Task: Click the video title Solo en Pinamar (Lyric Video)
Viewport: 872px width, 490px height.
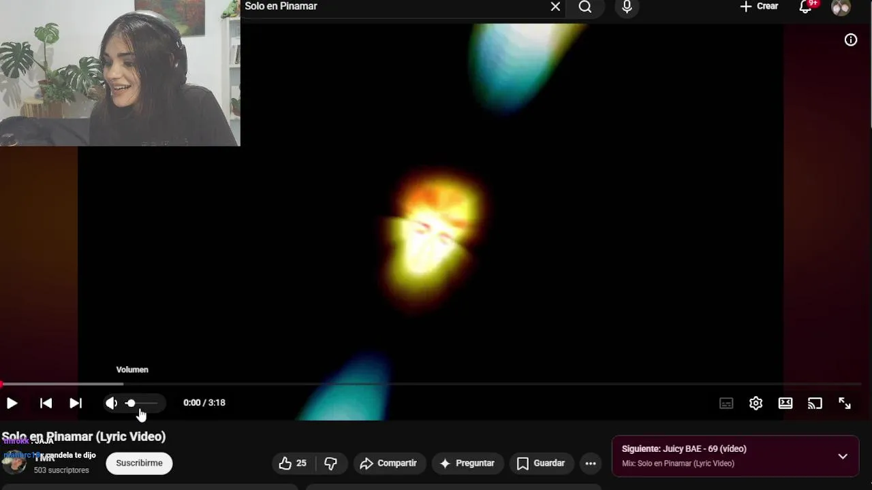Action: pos(84,436)
